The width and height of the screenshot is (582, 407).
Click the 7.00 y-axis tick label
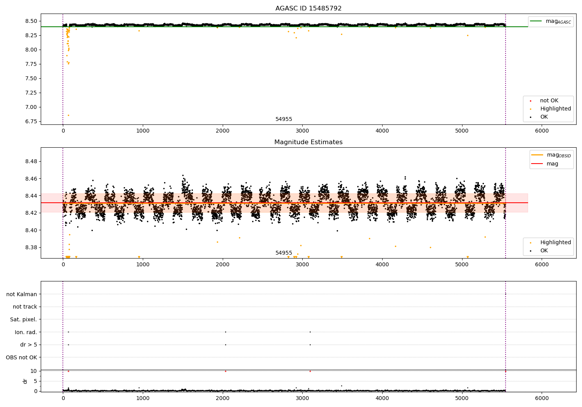coord(31,107)
